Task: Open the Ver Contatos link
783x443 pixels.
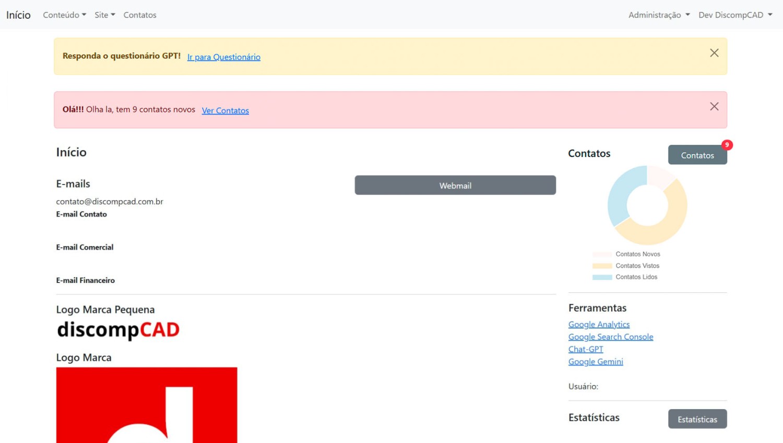Action: coord(225,110)
